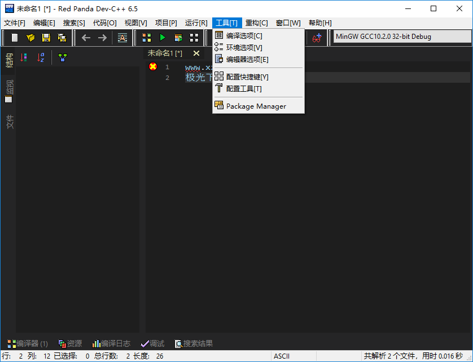Click the Compile icon with colored squares
This screenshot has width=473, height=362.
tap(146, 37)
